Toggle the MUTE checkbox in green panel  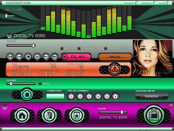click(40, 84)
